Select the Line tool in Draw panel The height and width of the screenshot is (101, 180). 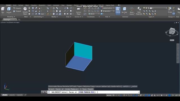click(x=67, y=11)
